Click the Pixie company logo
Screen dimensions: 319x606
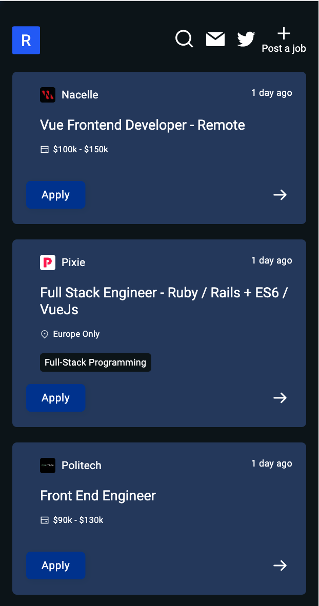point(48,262)
